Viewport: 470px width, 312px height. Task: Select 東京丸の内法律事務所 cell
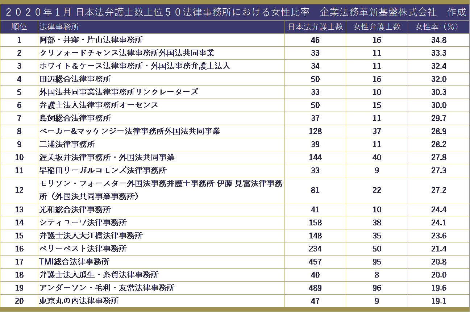(161, 301)
